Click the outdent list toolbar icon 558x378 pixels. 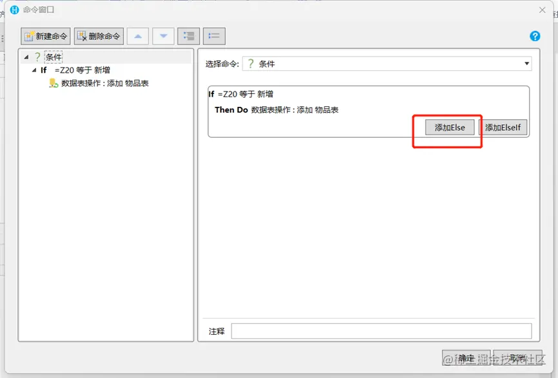[x=214, y=36]
